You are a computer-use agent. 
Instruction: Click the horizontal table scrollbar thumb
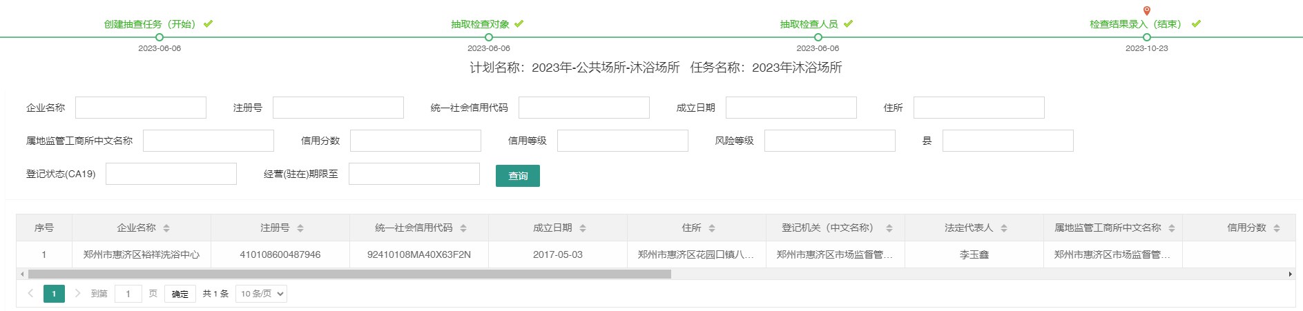click(349, 274)
